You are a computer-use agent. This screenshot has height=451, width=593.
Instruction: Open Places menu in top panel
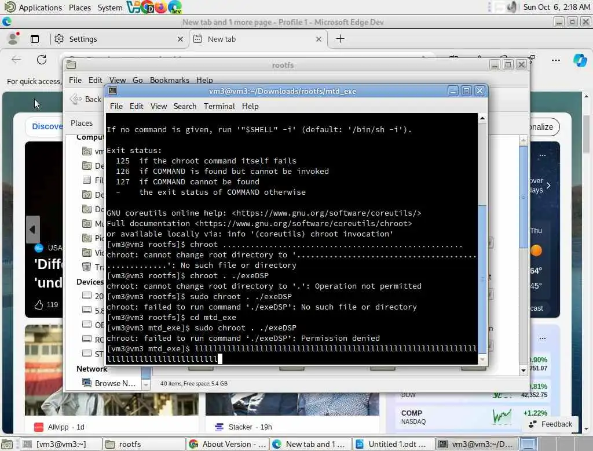pyautogui.click(x=80, y=8)
